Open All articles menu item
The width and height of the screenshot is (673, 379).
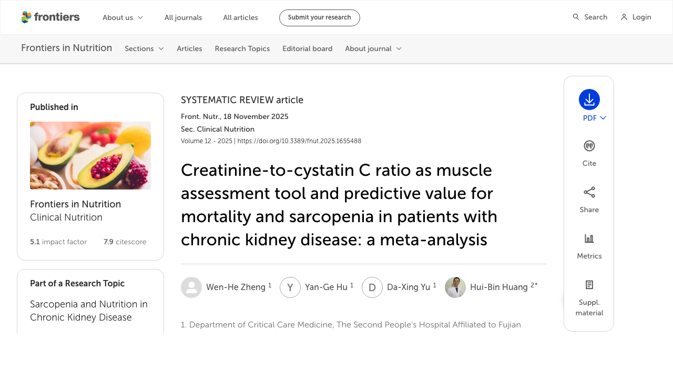(x=240, y=17)
